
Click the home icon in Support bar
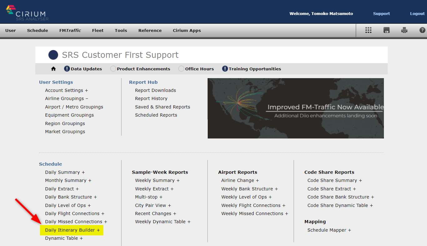pyautogui.click(x=53, y=69)
